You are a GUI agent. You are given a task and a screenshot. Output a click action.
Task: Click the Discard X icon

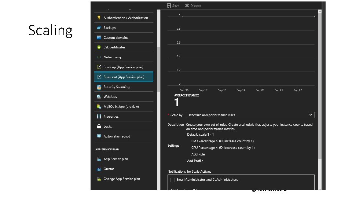tap(187, 5)
